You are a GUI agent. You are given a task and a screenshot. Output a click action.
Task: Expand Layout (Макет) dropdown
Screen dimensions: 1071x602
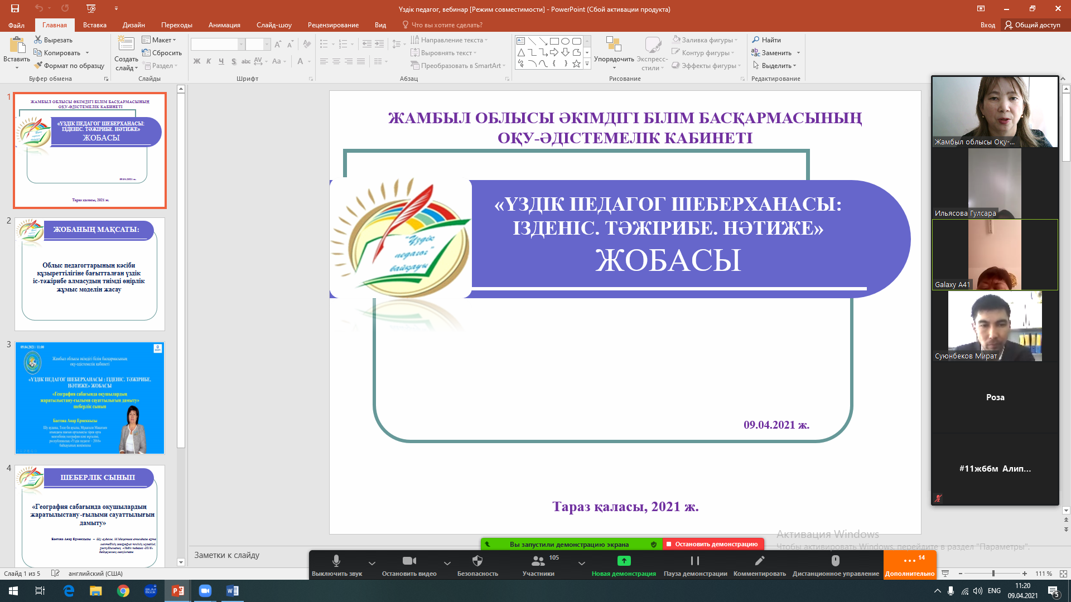point(159,40)
